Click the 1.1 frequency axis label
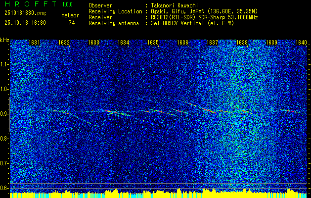This screenshot has height=198, width=311. pyautogui.click(x=4, y=64)
